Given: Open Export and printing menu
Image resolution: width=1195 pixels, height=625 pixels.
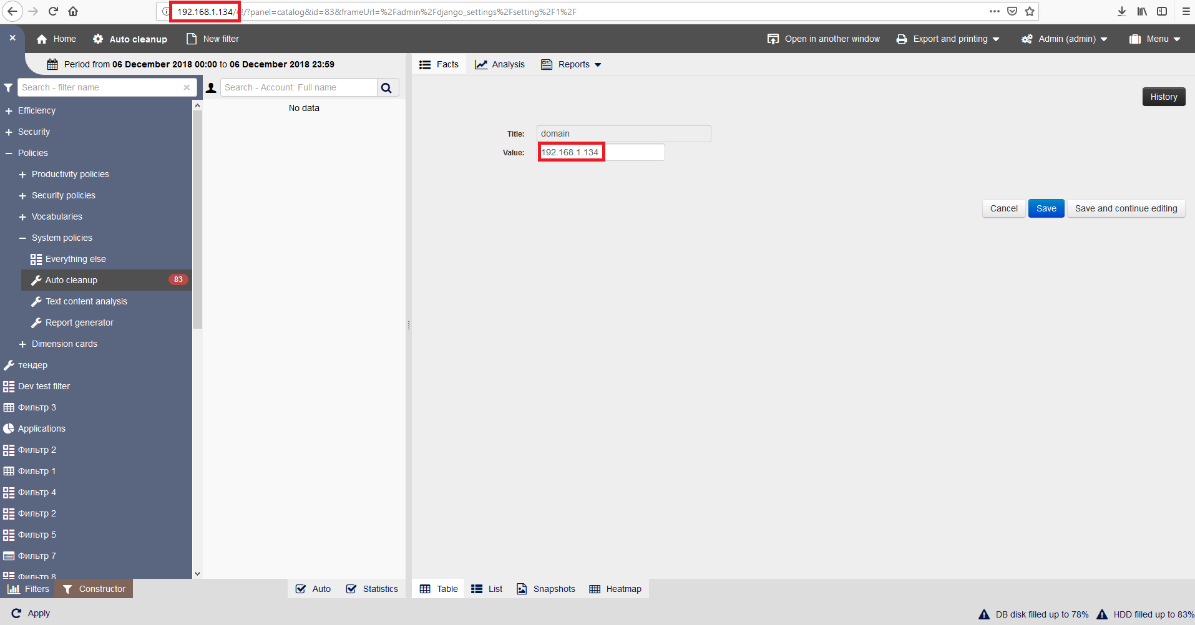Looking at the screenshot, I should (x=948, y=39).
